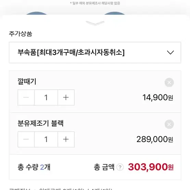The width and height of the screenshot is (190, 190).
Task: Click the 추가상품 section heading
Action: pos(21,34)
